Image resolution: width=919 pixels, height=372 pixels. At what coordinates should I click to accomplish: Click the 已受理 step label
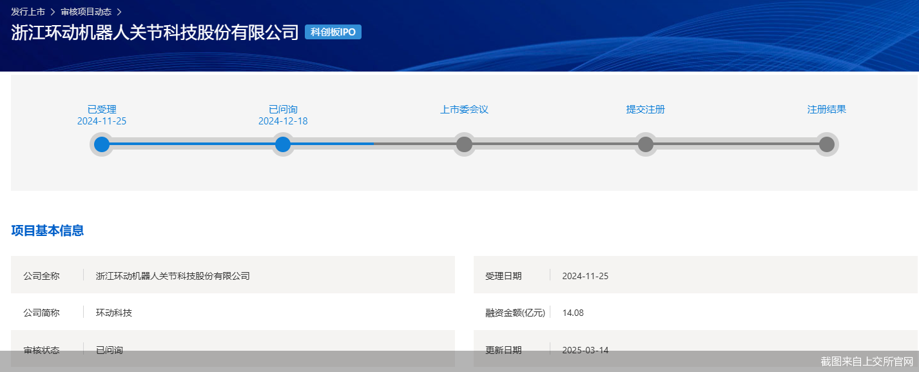click(102, 110)
